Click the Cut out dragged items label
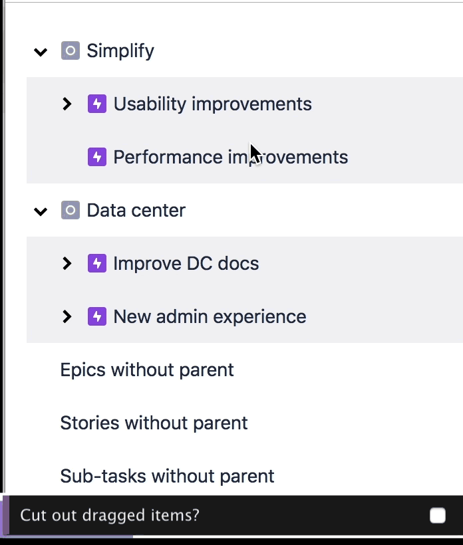The image size is (463, 545). (x=110, y=515)
